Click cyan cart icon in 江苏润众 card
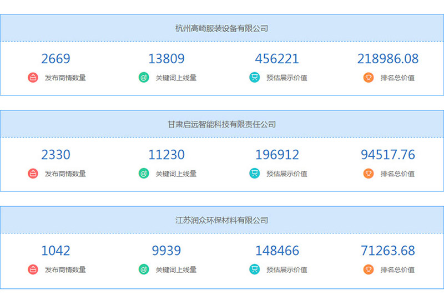 click(255, 269)
